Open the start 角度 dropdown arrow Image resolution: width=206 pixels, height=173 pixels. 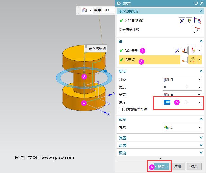[199, 87]
